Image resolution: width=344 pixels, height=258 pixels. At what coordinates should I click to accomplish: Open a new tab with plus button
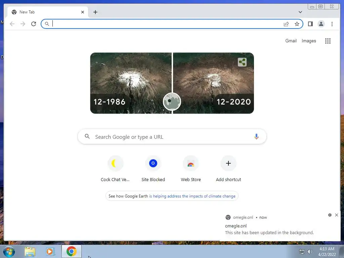(x=95, y=12)
